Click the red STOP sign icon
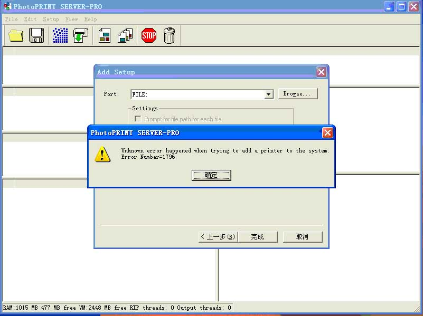Screen dimensions: 423x316 (x=149, y=35)
